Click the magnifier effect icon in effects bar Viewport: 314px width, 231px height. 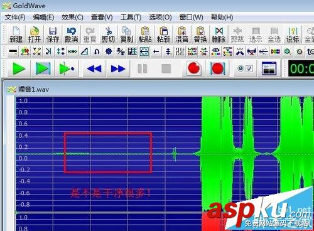point(288,51)
